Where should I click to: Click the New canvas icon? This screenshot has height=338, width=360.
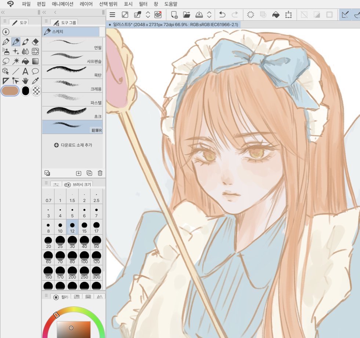[x=174, y=15]
